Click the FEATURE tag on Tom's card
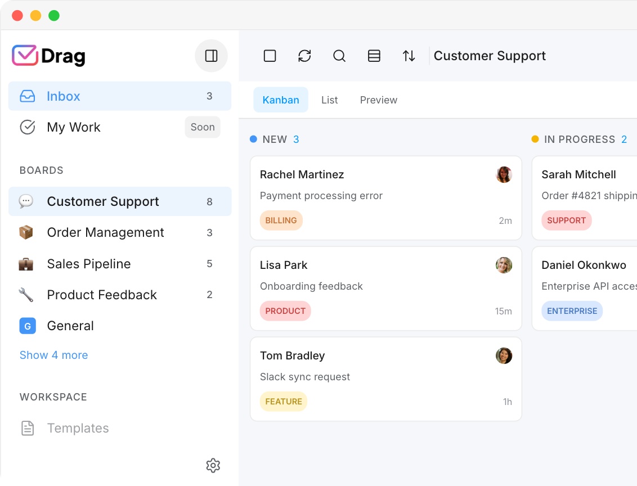This screenshot has width=637, height=486. pyautogui.click(x=284, y=402)
